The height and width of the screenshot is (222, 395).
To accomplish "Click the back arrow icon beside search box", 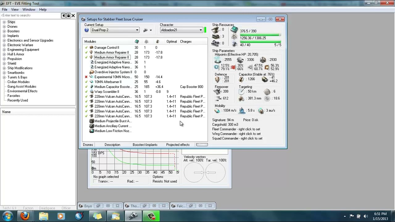I will tap(64, 15).
